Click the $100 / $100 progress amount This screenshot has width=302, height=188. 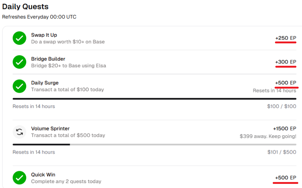tap(282, 106)
